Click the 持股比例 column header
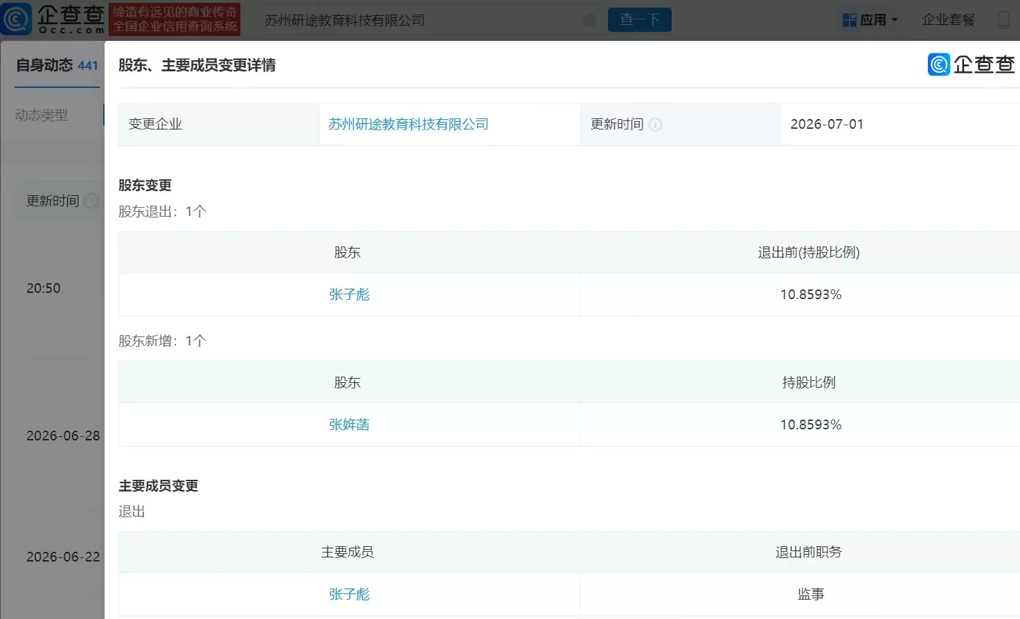Screen dimensions: 1020x619 809,382
